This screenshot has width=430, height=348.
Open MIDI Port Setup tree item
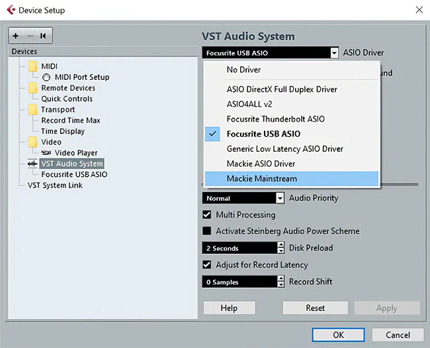point(82,77)
